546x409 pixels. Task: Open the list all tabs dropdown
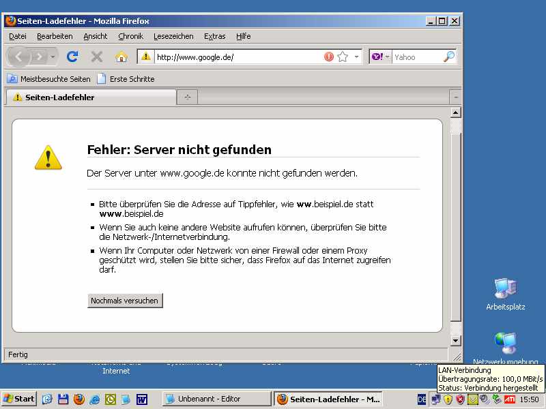455,97
